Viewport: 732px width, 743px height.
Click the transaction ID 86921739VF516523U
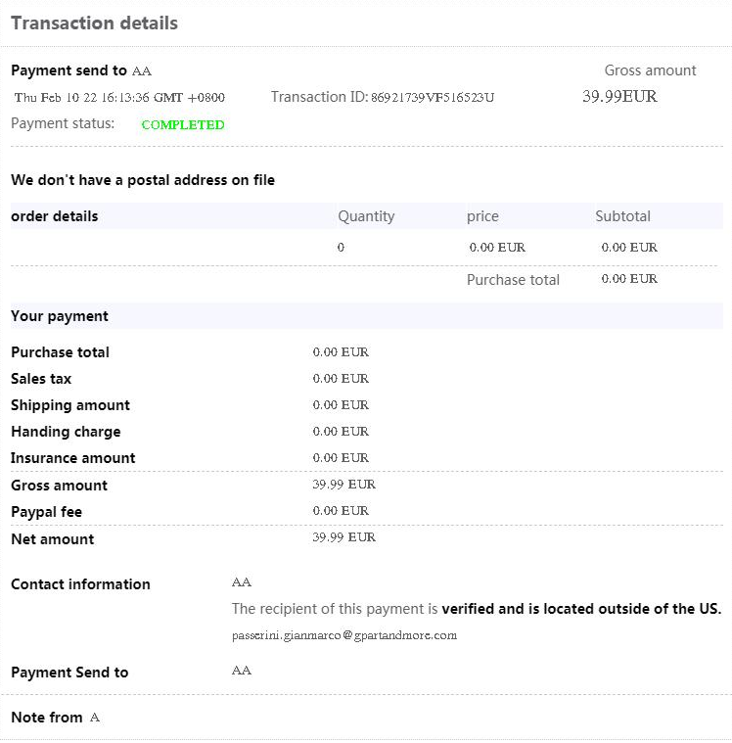(433, 97)
